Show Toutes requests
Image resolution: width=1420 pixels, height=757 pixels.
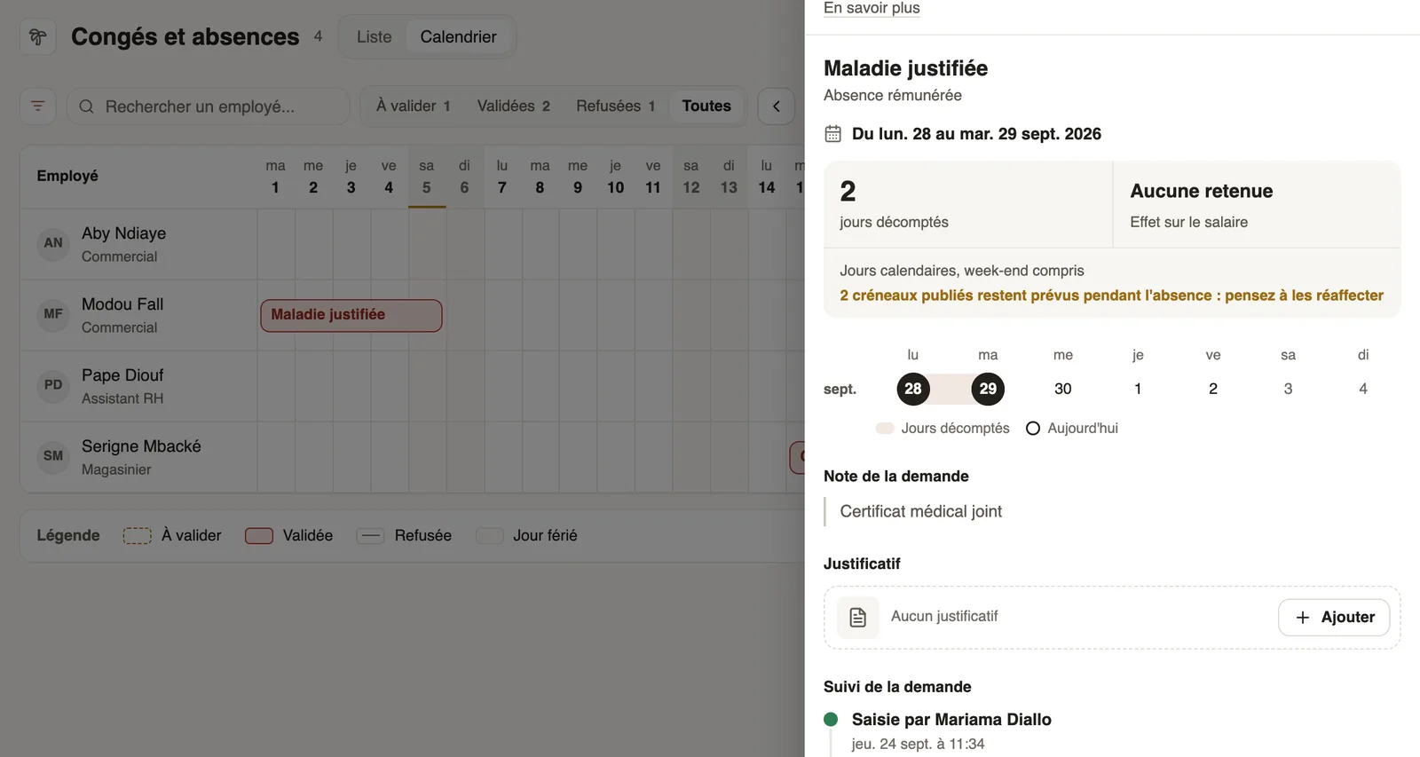click(x=706, y=106)
